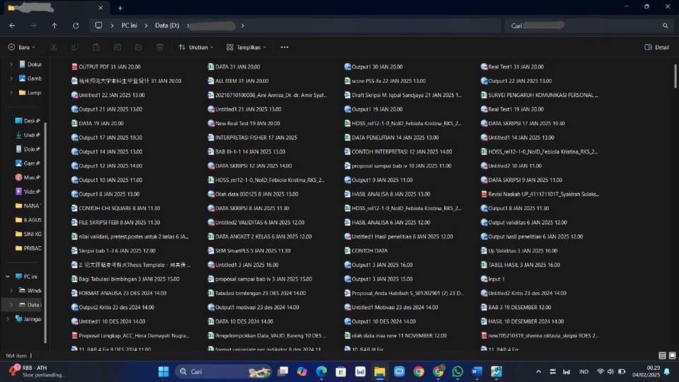The image size is (679, 382).
Task: Select the Real Test1 31 JAN 20.00 file icon
Action: click(484, 66)
